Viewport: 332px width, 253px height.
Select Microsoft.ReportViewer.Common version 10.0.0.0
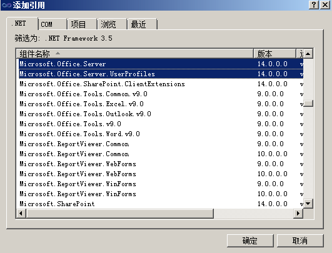160,154
